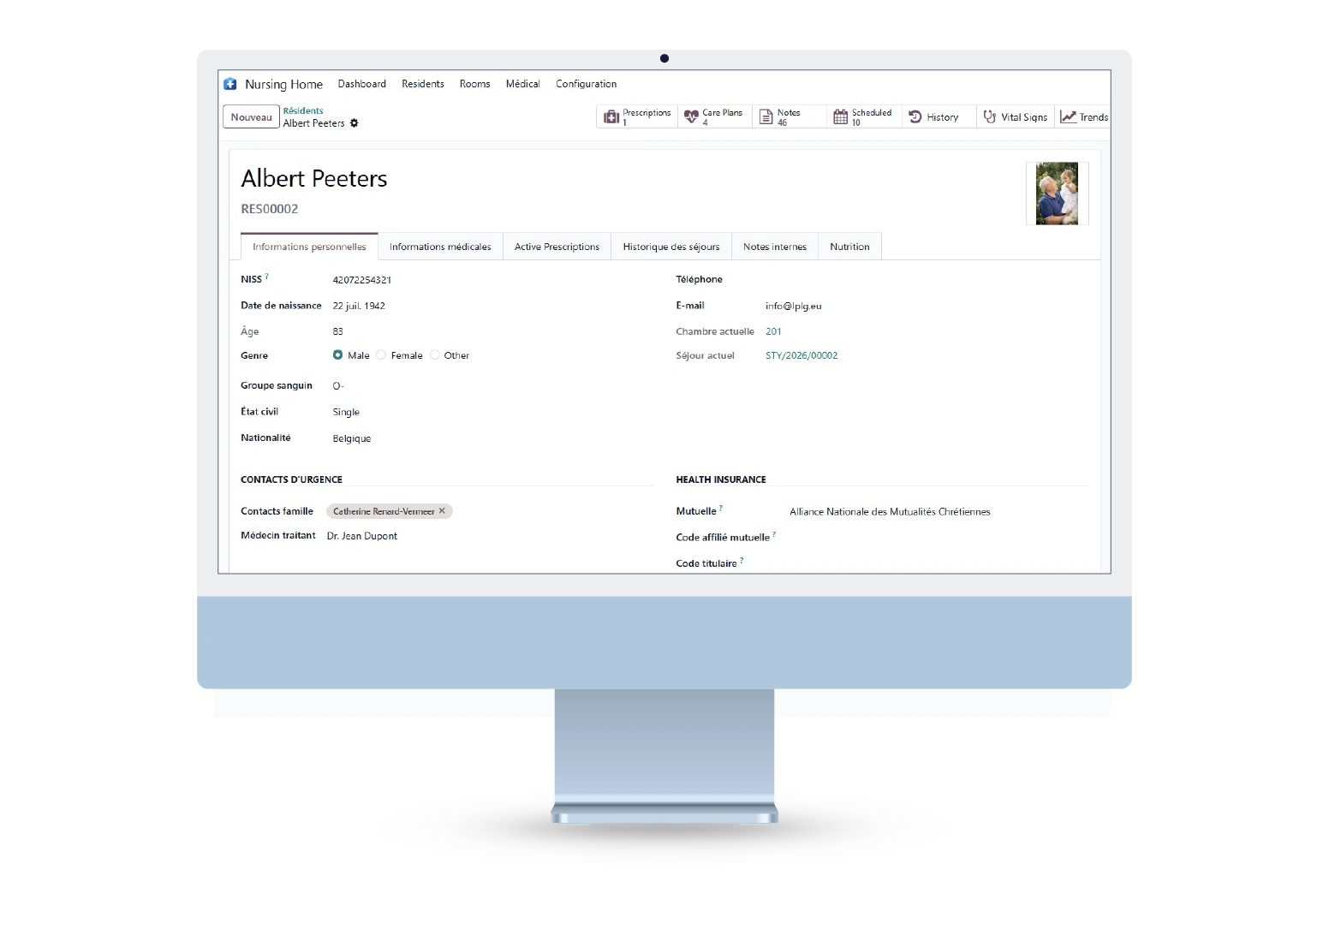
Task: Remove Catherine Renard-Vermeer contact tag
Action: point(442,511)
